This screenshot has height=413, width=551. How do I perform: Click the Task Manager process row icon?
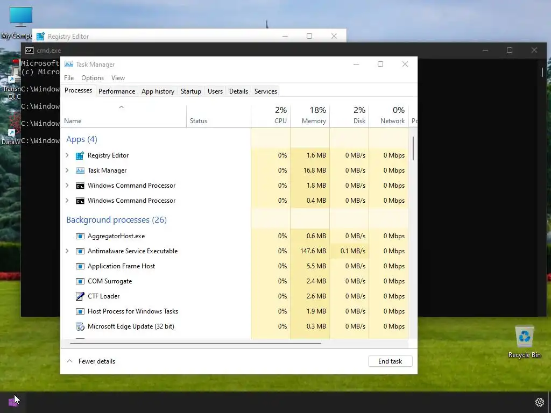point(80,170)
